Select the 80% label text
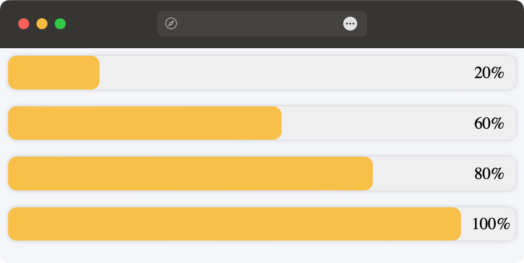524x263 pixels. 489,174
